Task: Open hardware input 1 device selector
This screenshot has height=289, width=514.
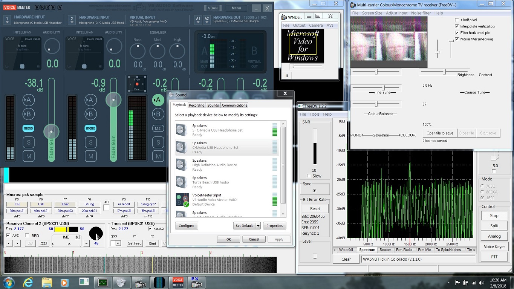Action: pos(7,20)
